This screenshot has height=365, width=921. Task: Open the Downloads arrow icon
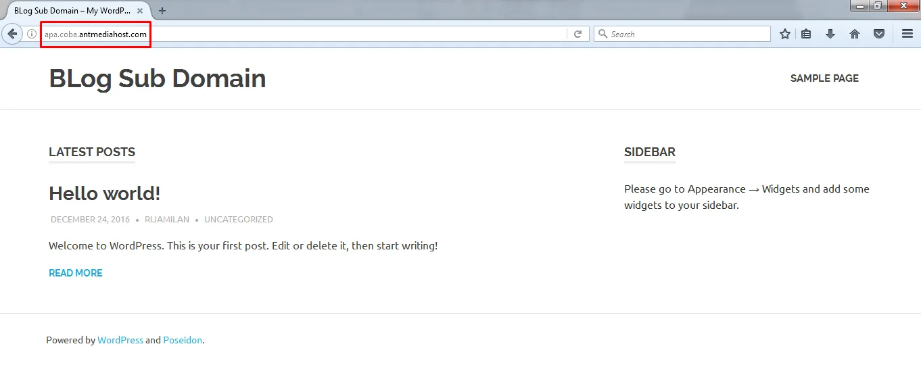pos(830,34)
